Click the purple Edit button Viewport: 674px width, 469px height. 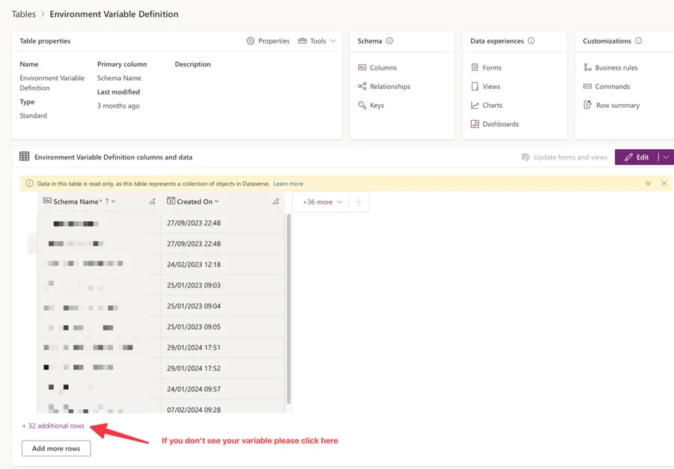637,157
